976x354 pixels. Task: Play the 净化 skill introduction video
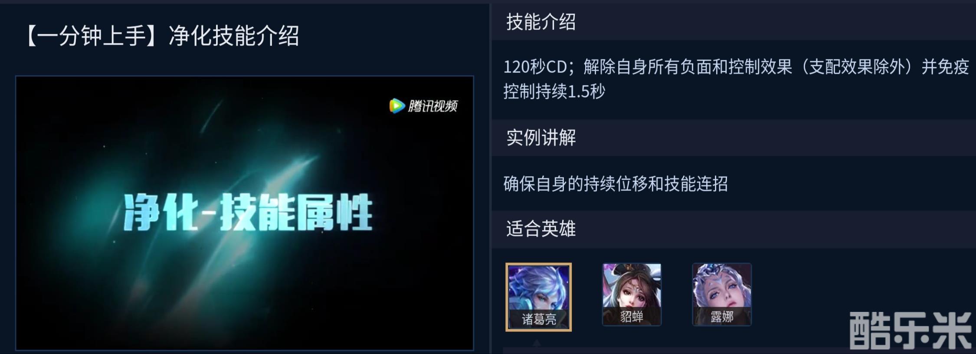pyautogui.click(x=245, y=213)
